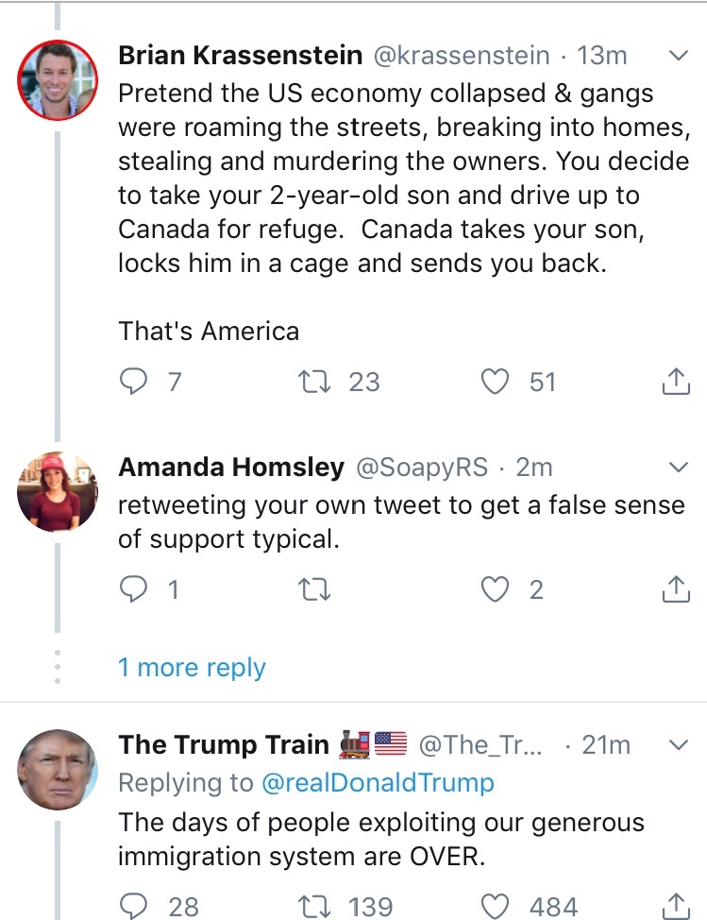Viewport: 707px width, 920px height.
Task: Open @SoapyRS handle profile
Action: 421,468
